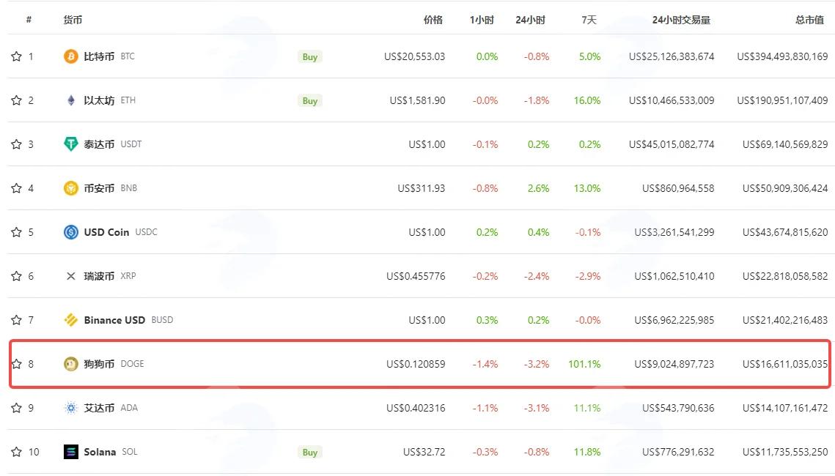Viewport: 835px width, 476px height.
Task: Click BNB 7-day change 13.0%
Action: pos(586,188)
